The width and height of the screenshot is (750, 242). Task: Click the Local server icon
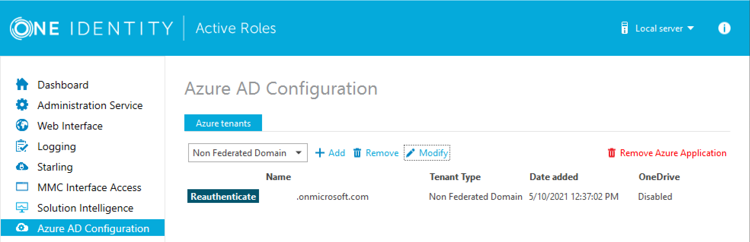click(624, 28)
